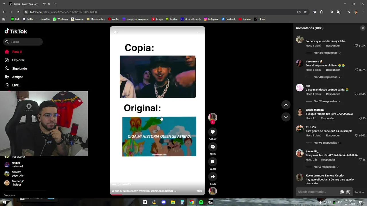
Task: Go to next video with down arrow
Action: tap(286, 117)
